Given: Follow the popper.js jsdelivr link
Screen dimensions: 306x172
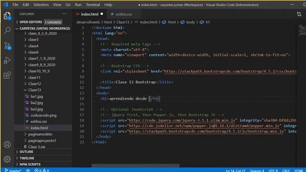Looking at the screenshot, I should (204, 126).
